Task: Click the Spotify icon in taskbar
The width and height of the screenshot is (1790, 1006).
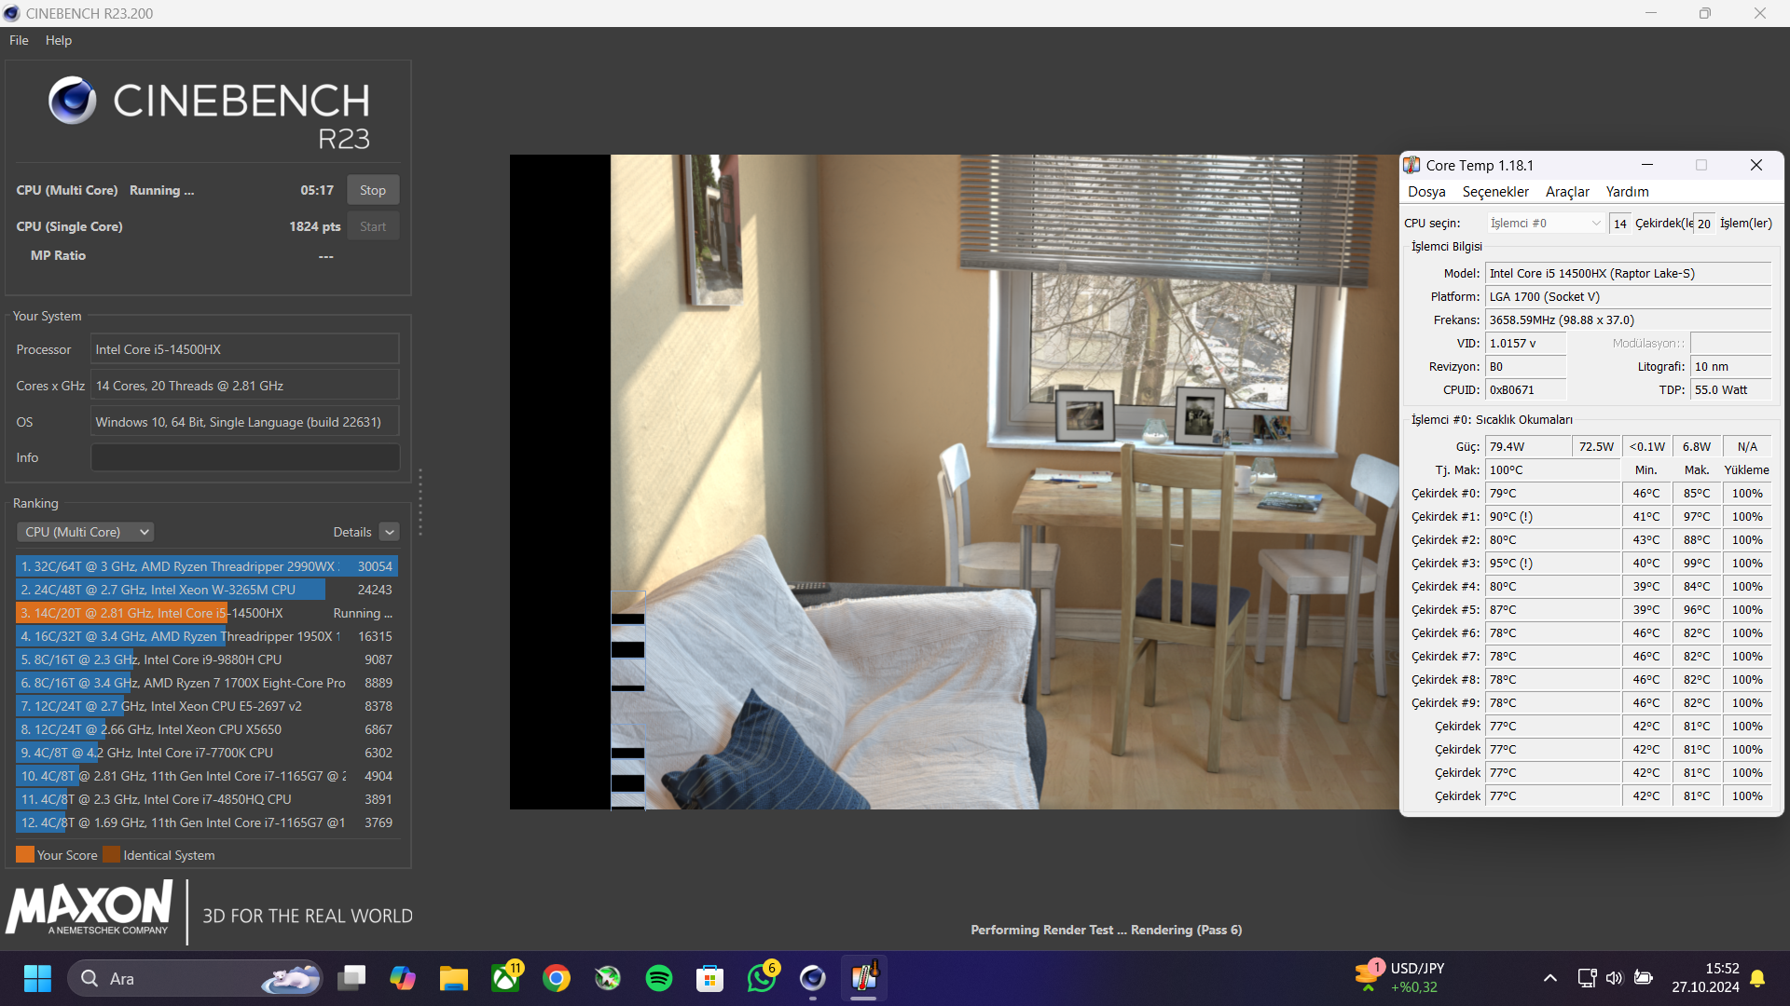Action: [x=659, y=978]
